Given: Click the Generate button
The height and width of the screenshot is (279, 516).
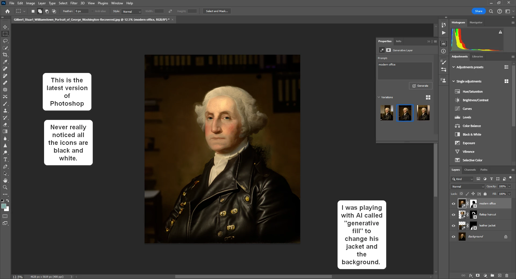Looking at the screenshot, I should click(421, 86).
